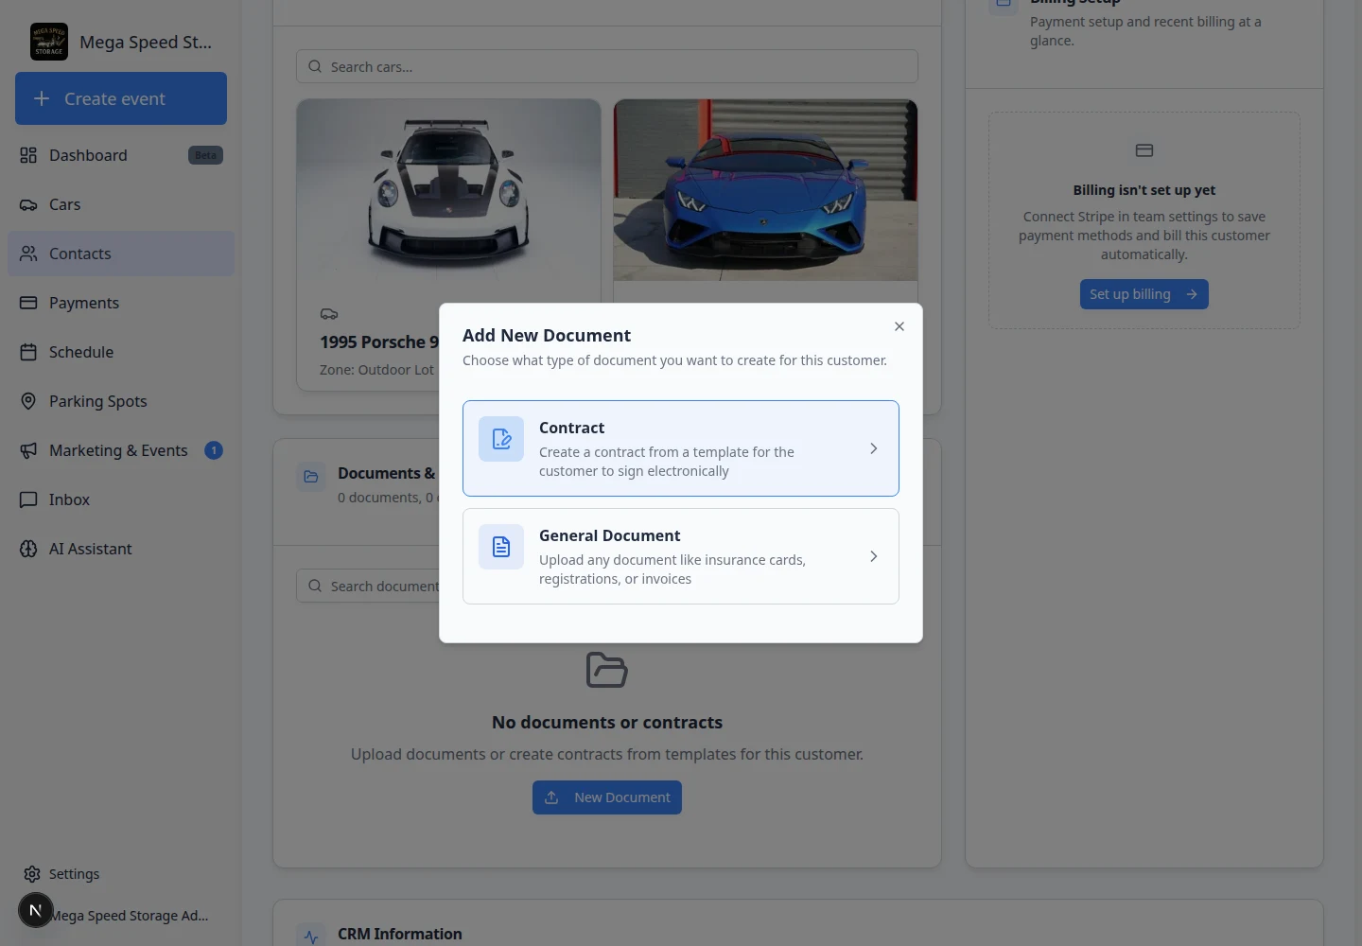Click the Marketing megaphone icon
Screen dimensions: 1362x946
[28, 450]
